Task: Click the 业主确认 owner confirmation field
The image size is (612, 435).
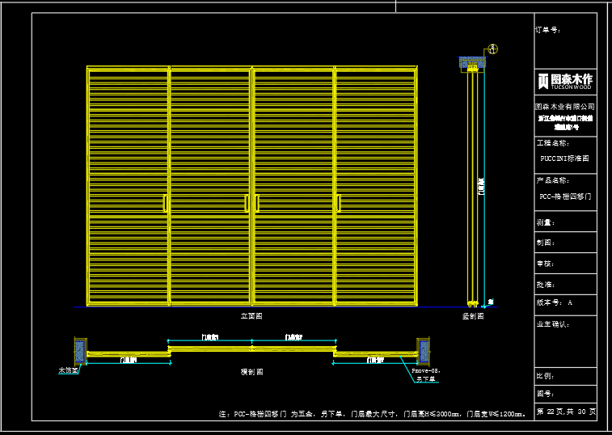Action: click(x=553, y=324)
